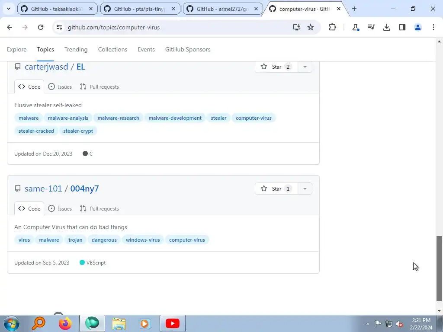Go back to previous page
The width and height of the screenshot is (443, 332).
10,27
